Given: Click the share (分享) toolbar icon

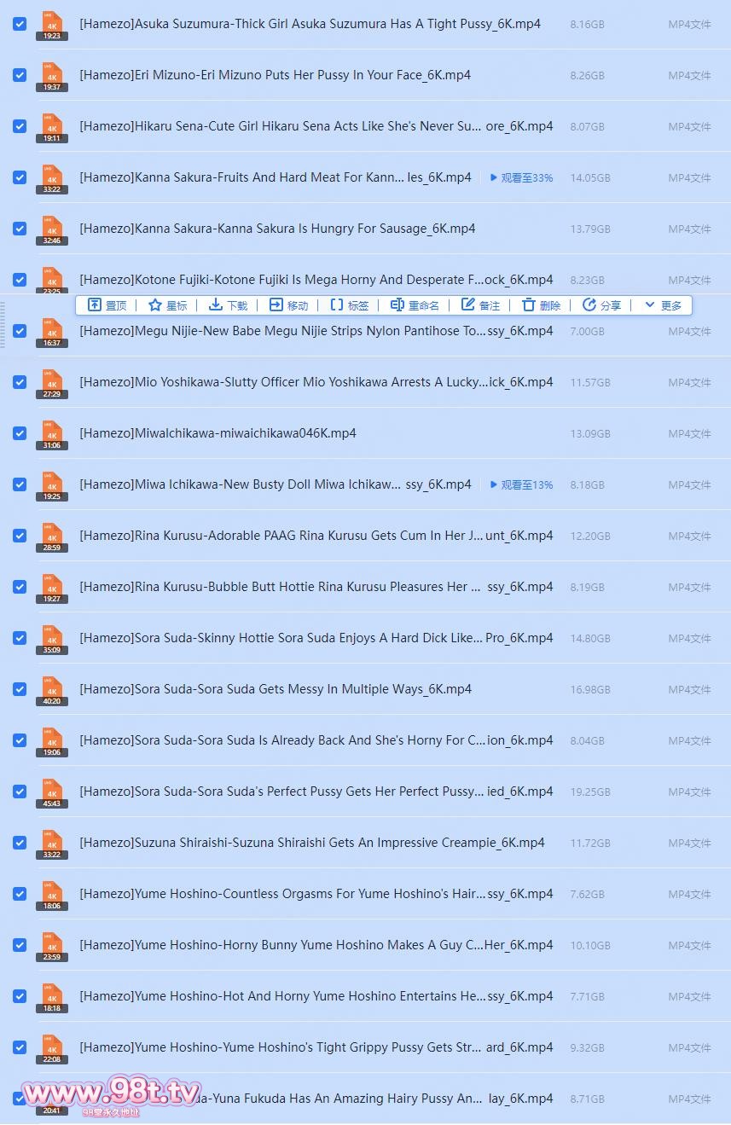Looking at the screenshot, I should coord(589,305).
